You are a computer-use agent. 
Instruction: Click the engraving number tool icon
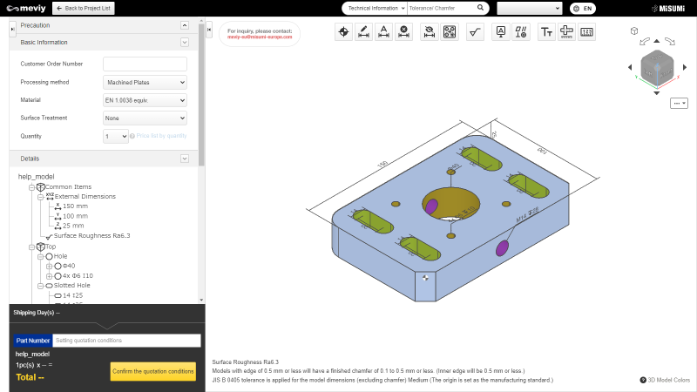[x=586, y=32]
